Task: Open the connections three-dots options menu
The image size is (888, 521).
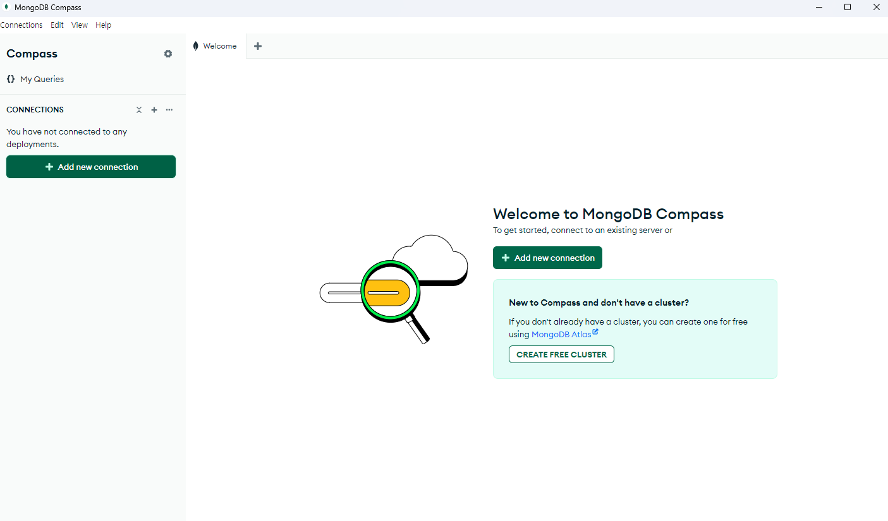Action: tap(169, 110)
